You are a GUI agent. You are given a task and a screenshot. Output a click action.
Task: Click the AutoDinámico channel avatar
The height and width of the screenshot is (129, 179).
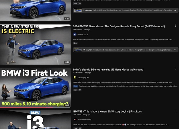[75, 119]
